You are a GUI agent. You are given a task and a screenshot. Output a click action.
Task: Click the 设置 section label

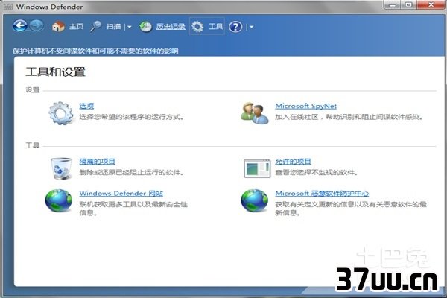(33, 90)
